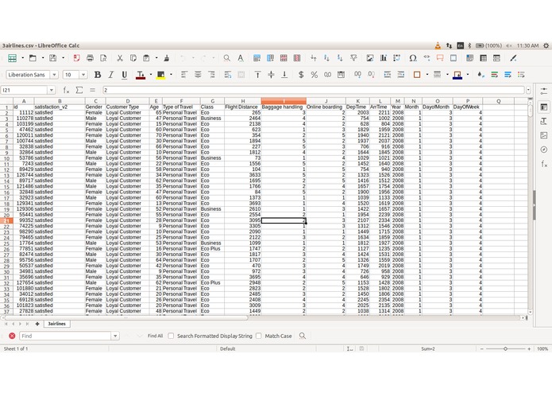Toggle Underline formatting
Image resolution: width=552 pixels, height=393 pixels.
[124, 75]
